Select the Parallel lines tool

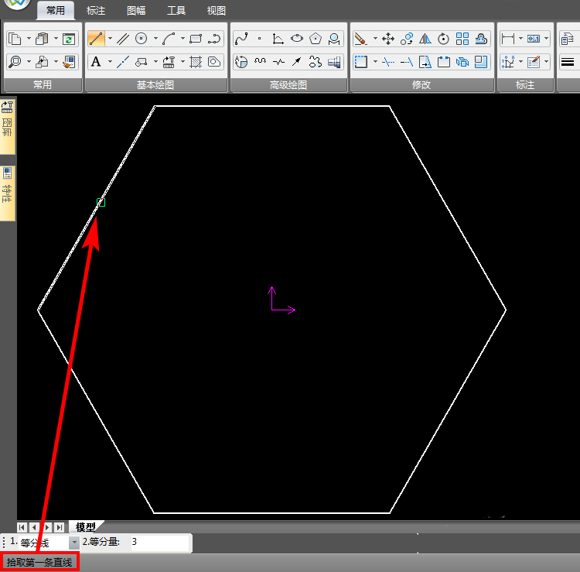tap(122, 39)
